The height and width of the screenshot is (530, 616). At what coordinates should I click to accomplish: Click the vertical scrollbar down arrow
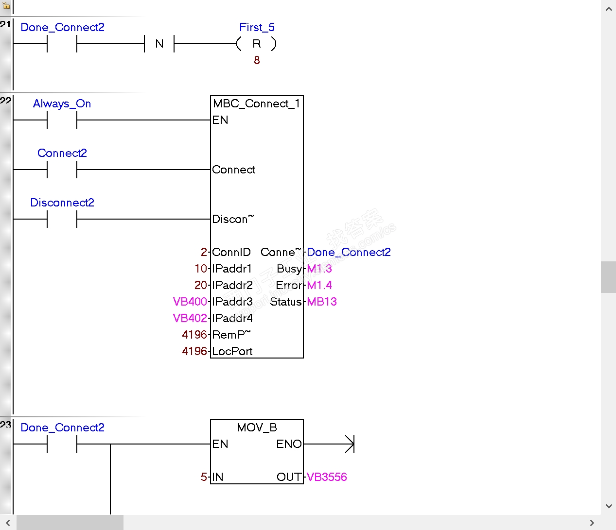point(609,506)
